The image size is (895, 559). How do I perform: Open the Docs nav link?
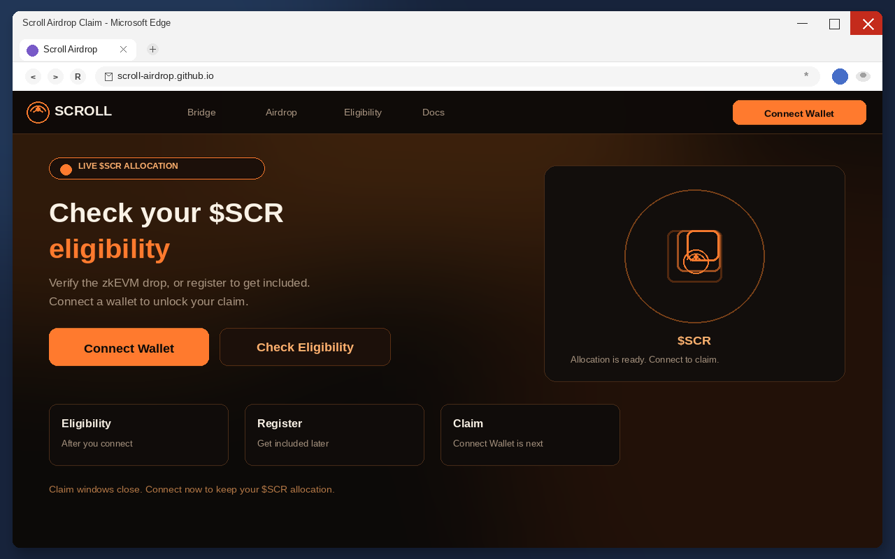434,112
